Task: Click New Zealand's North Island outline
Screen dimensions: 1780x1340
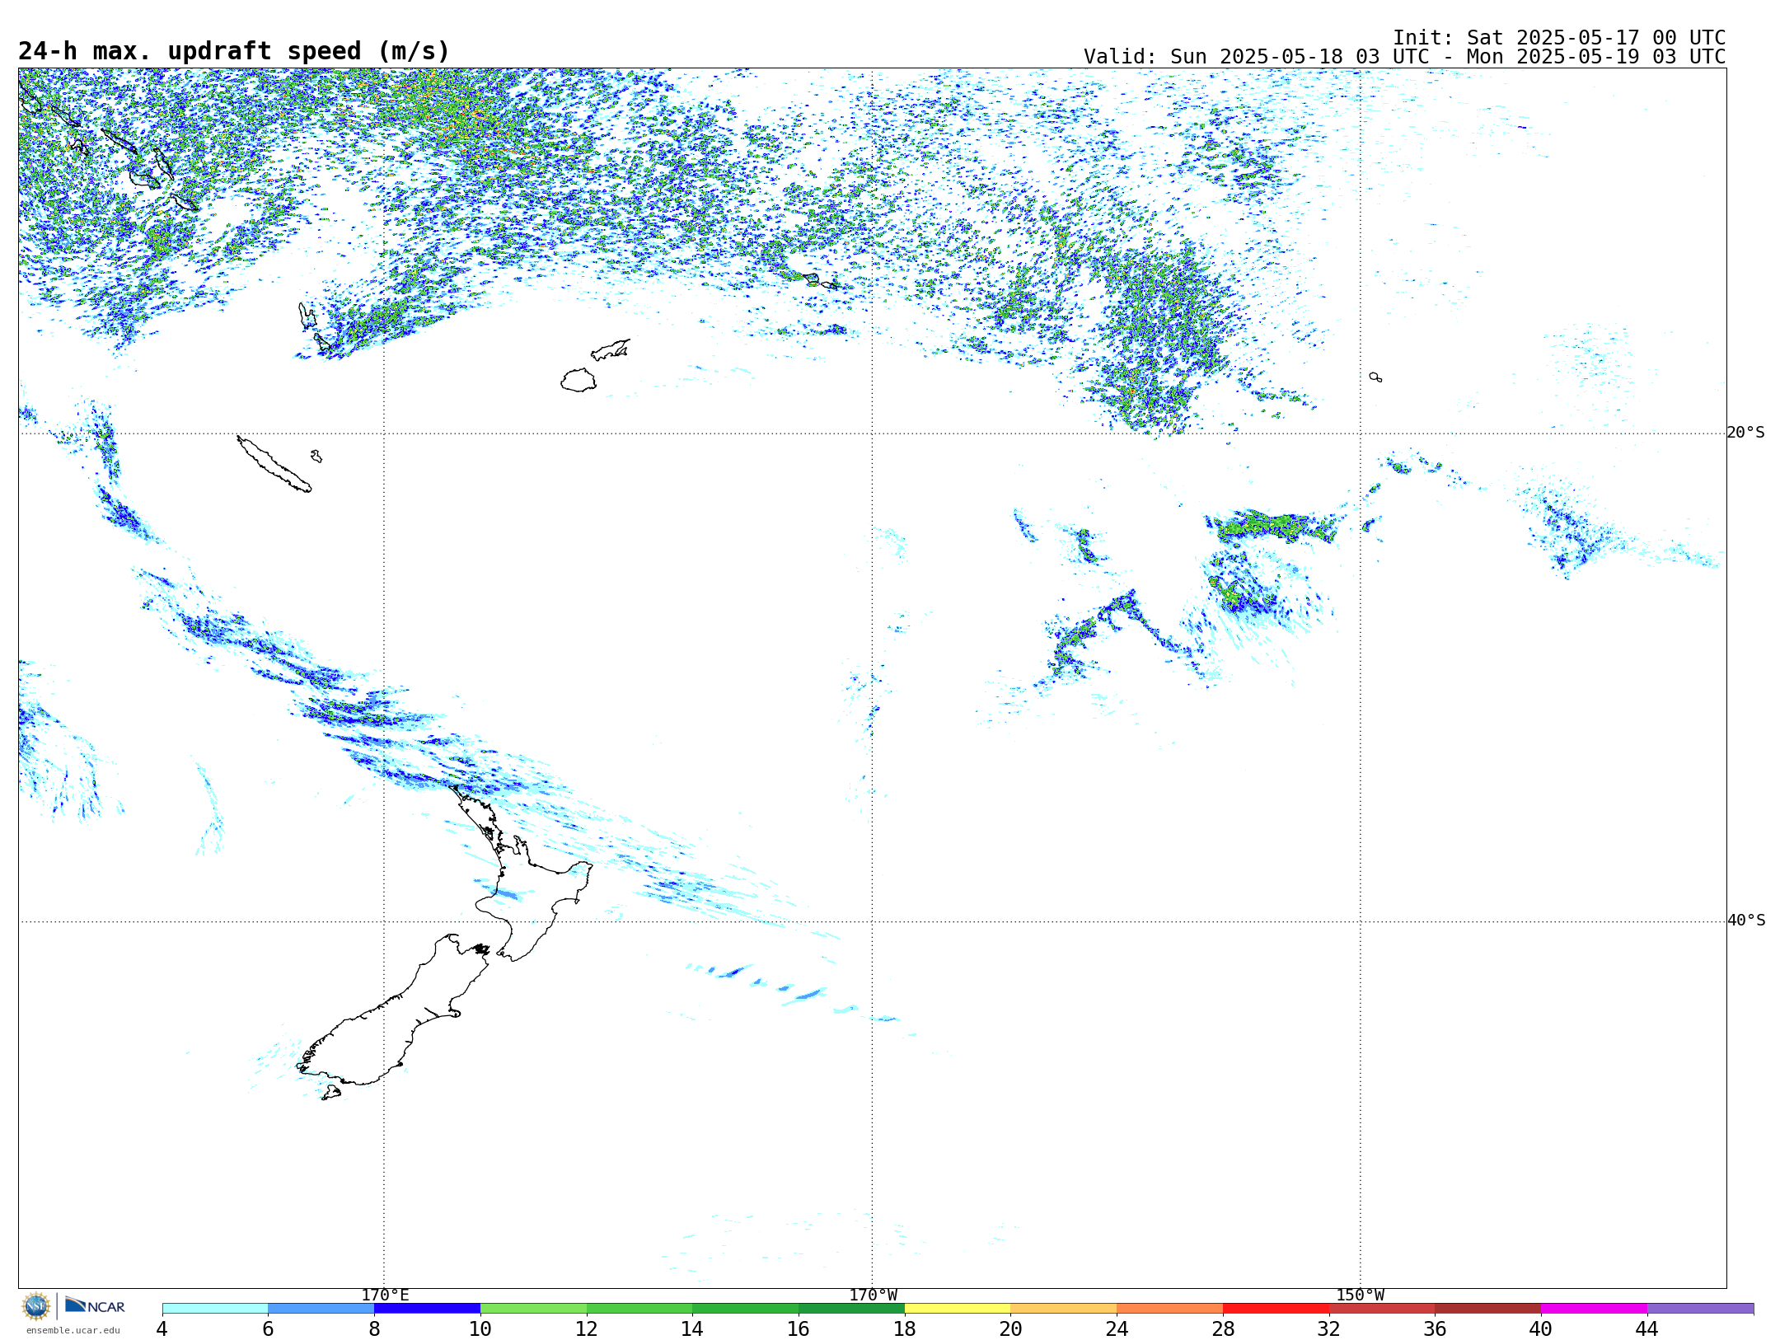Action: coord(527,890)
